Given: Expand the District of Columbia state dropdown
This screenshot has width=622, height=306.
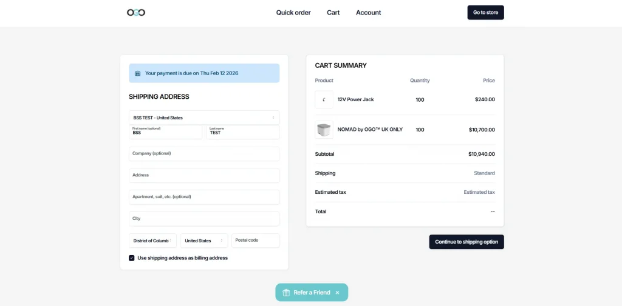Looking at the screenshot, I should tap(152, 241).
